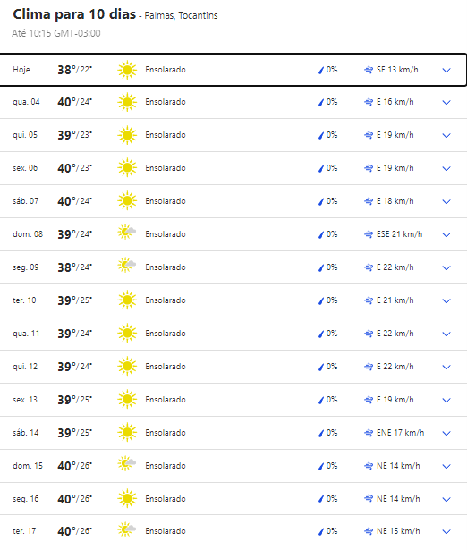Screen dimensions: 467x550
Task: Click the sunny icon for Hoje
Action: [127, 70]
